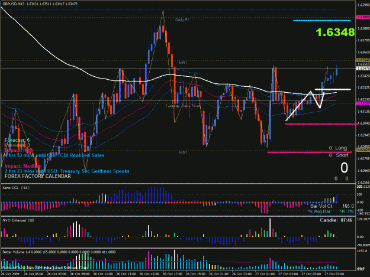
Task: Click the 1.62755 price axis label
Action: click(363, 159)
